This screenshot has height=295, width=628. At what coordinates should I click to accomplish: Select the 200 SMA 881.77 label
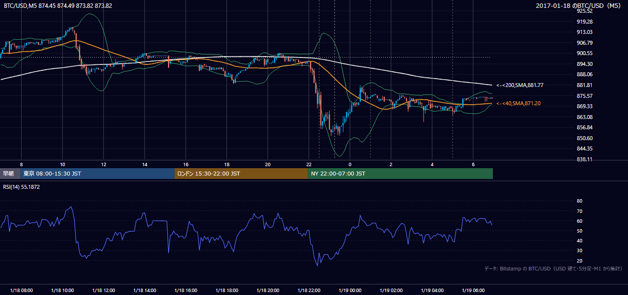[x=519, y=86]
